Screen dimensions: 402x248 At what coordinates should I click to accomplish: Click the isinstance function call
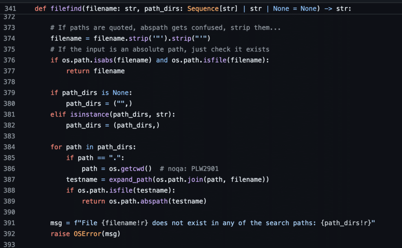(89, 114)
